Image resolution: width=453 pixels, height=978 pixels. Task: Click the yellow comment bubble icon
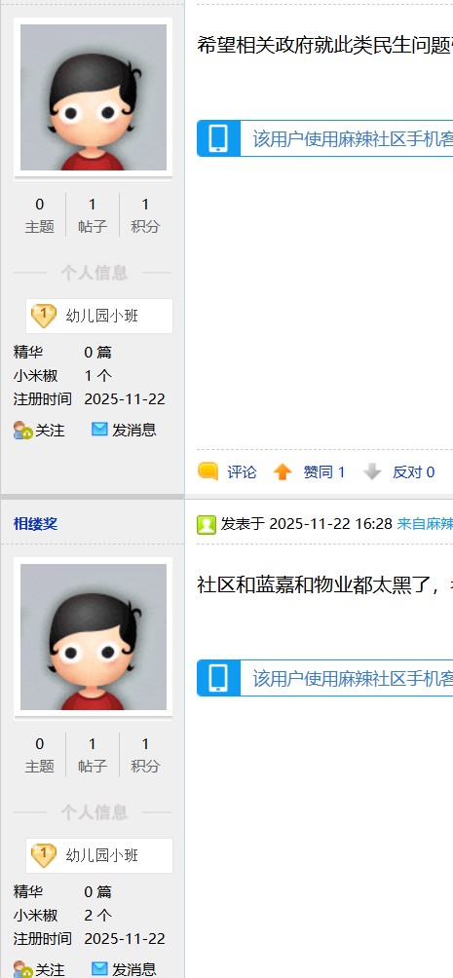click(208, 471)
